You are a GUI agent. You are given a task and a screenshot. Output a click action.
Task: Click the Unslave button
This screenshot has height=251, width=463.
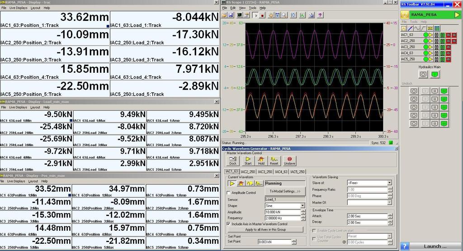click(289, 161)
